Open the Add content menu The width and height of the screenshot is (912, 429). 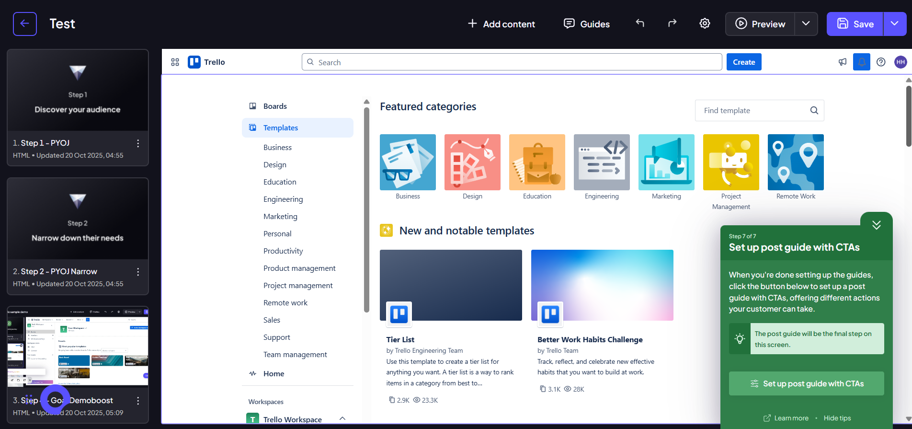501,24
